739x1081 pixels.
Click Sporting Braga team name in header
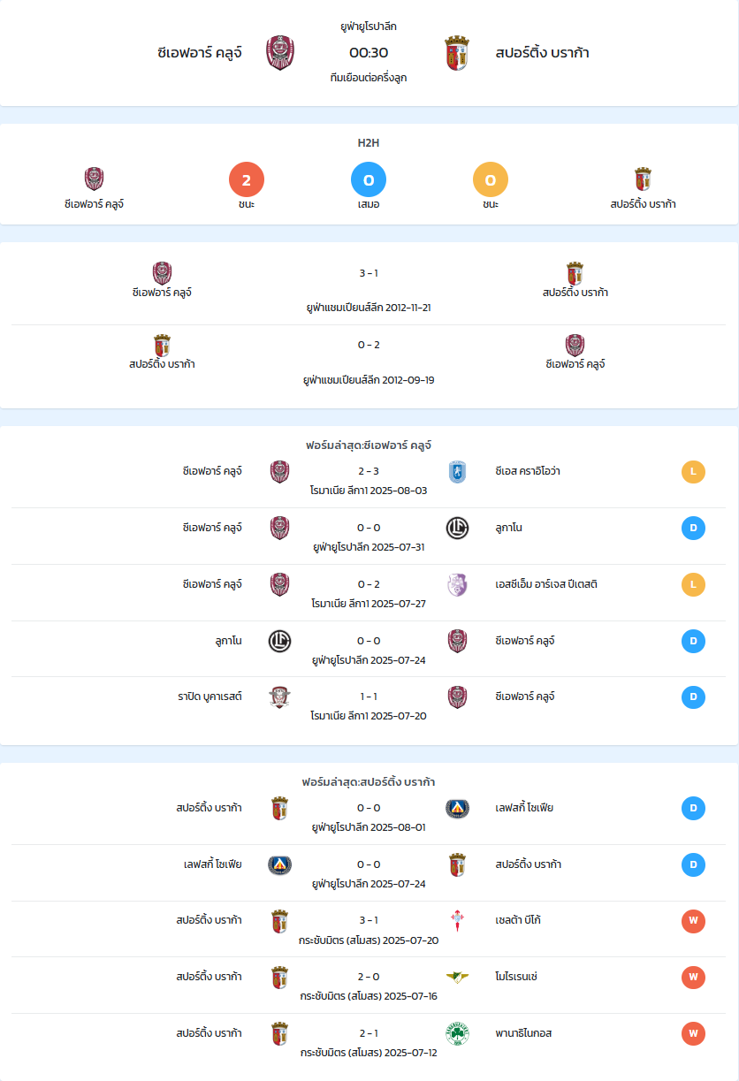click(x=543, y=53)
